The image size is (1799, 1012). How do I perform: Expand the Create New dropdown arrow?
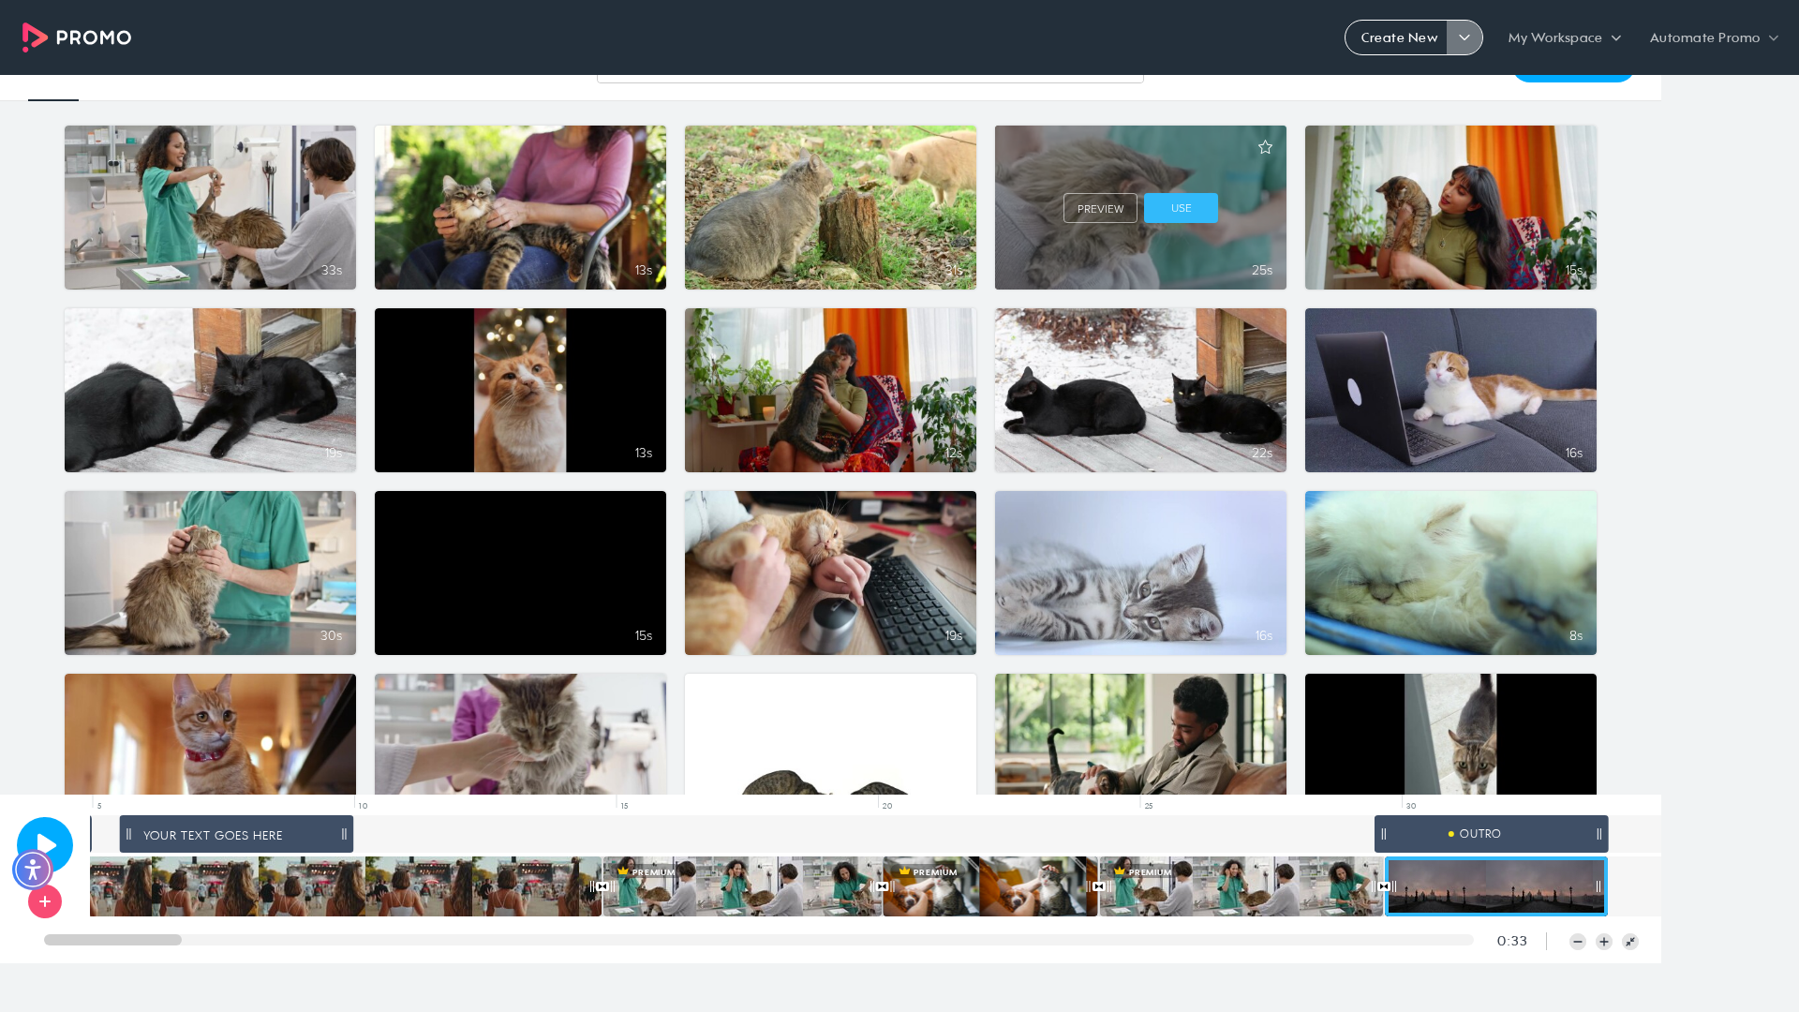pos(1464,37)
